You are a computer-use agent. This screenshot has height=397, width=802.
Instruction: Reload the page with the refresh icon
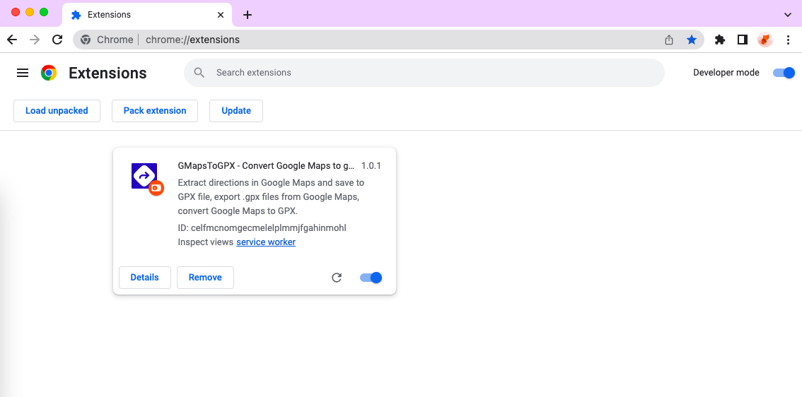57,40
